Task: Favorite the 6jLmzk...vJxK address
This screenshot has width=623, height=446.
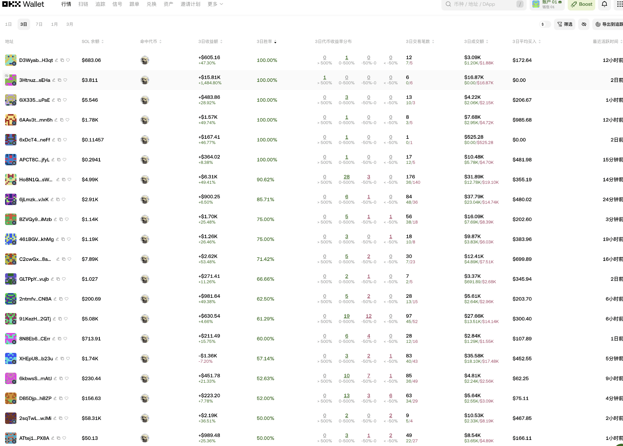Action: tap(64, 200)
